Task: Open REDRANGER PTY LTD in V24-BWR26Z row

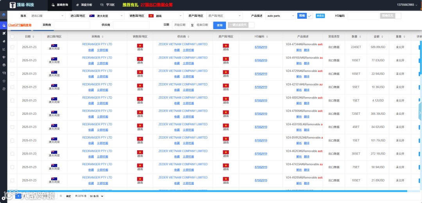Action: pos(97,137)
